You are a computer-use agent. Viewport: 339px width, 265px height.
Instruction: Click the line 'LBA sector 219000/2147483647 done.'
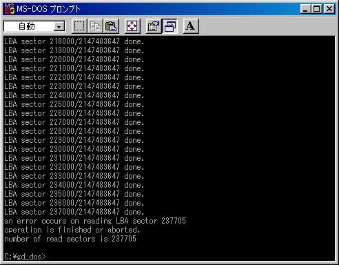click(x=74, y=50)
